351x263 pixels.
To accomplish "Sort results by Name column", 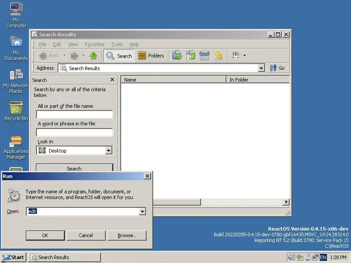I will [x=173, y=80].
